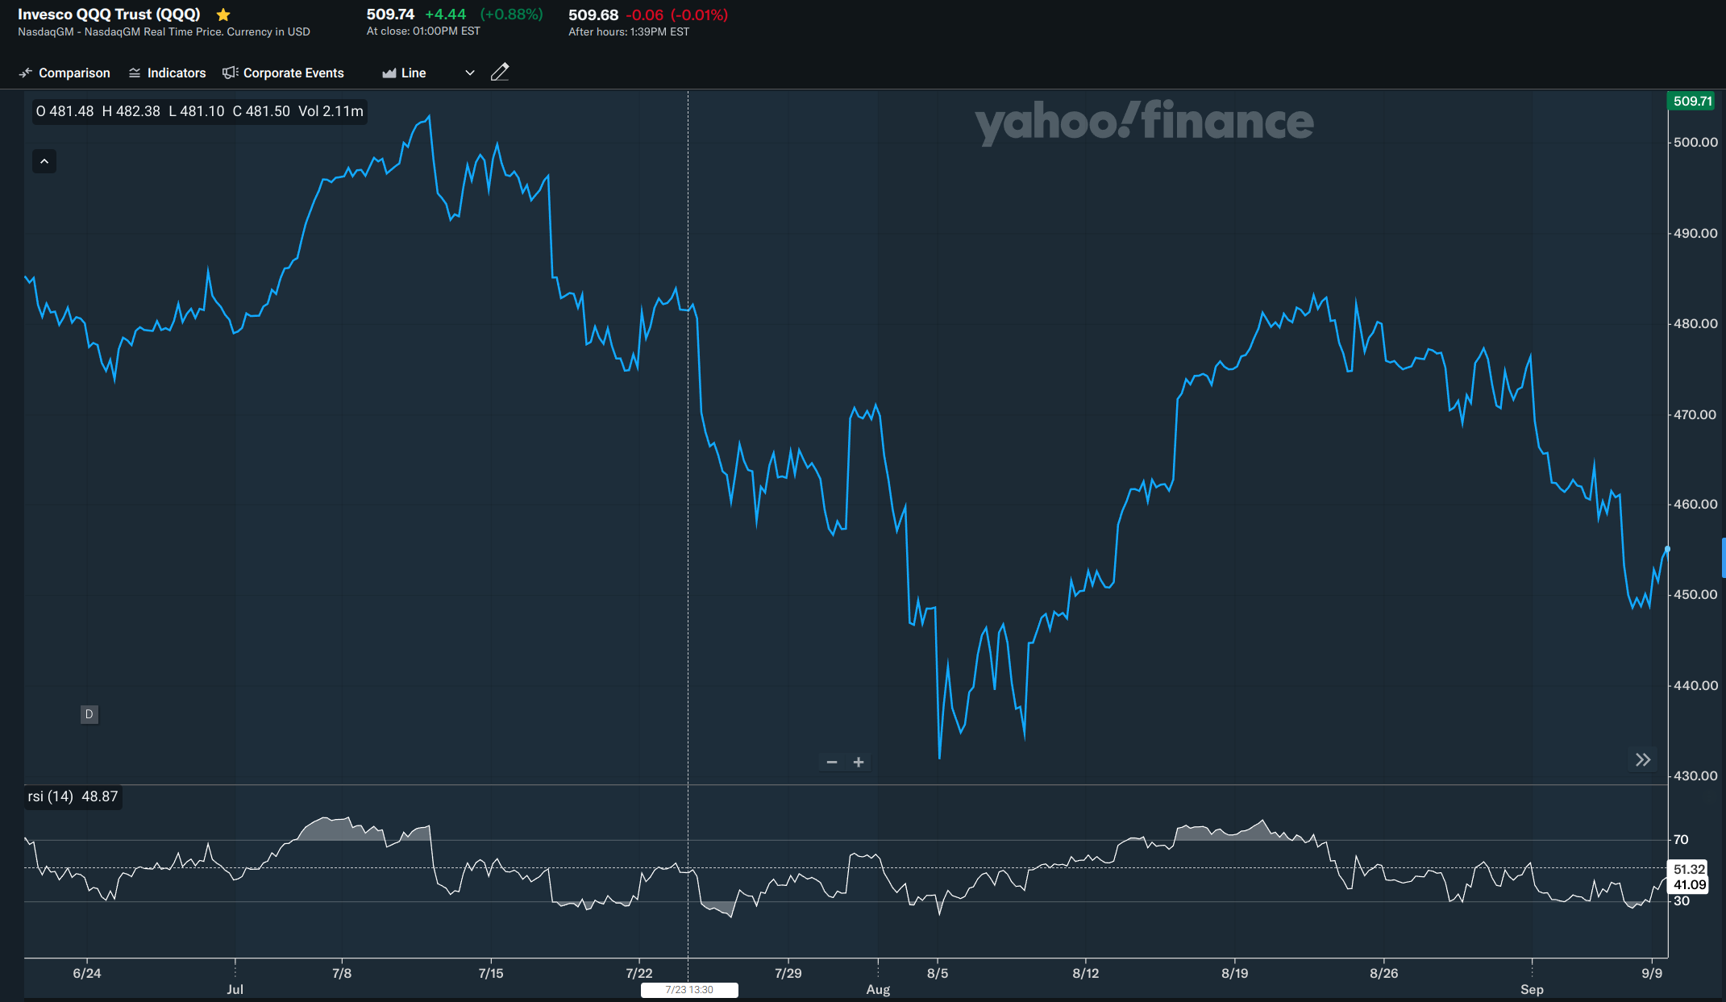
Task: Select the pencil draw tool
Action: tap(500, 72)
